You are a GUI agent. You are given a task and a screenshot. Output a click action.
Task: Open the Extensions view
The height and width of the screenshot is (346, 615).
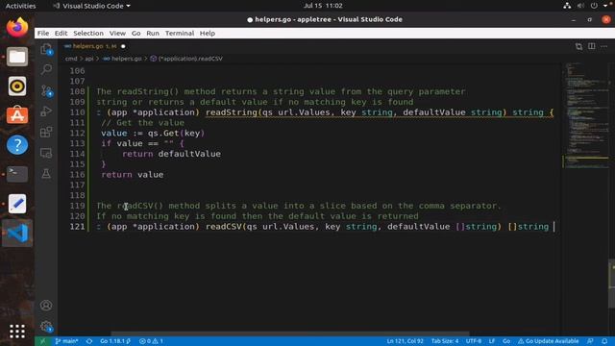coord(46,133)
